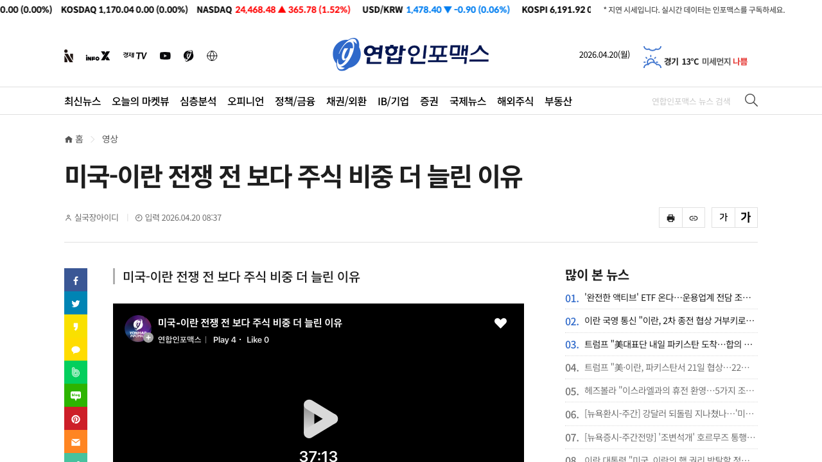This screenshot has height=462, width=822.
Task: Open top news 03 트럼프 美대표단
Action: (668, 344)
